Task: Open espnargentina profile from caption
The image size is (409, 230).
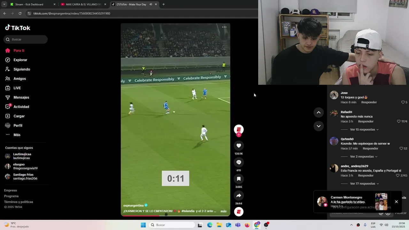Action: click(134, 205)
